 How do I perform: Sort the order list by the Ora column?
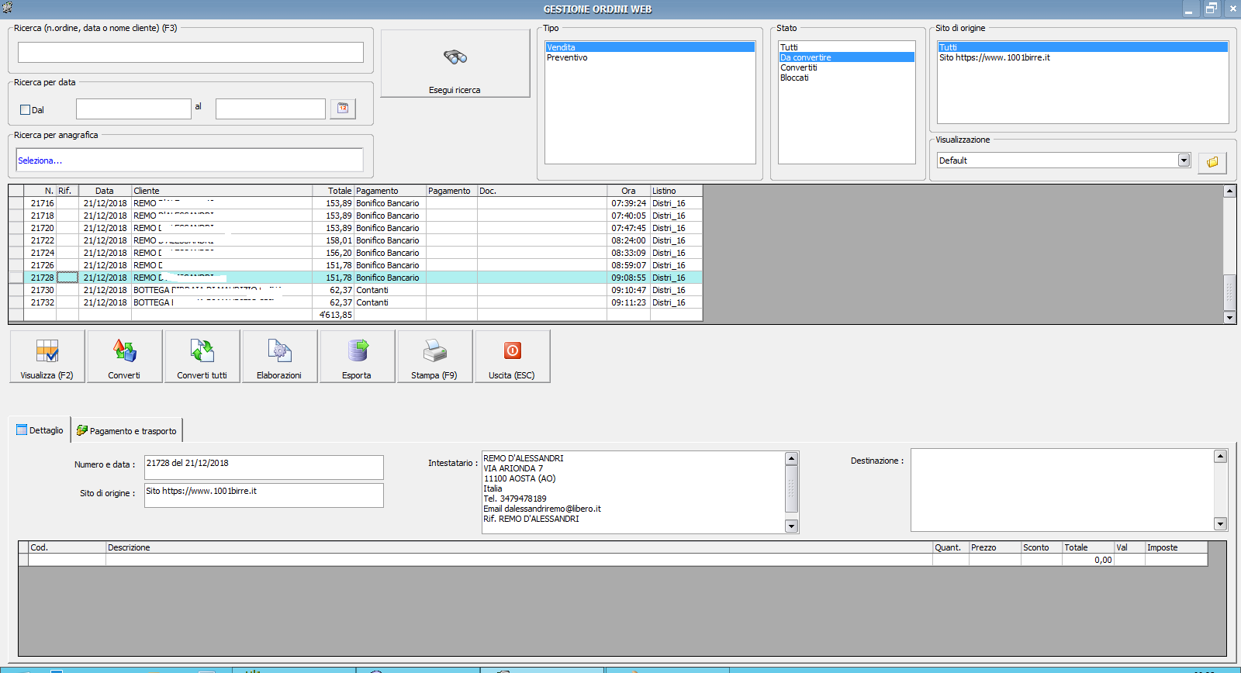[628, 191]
